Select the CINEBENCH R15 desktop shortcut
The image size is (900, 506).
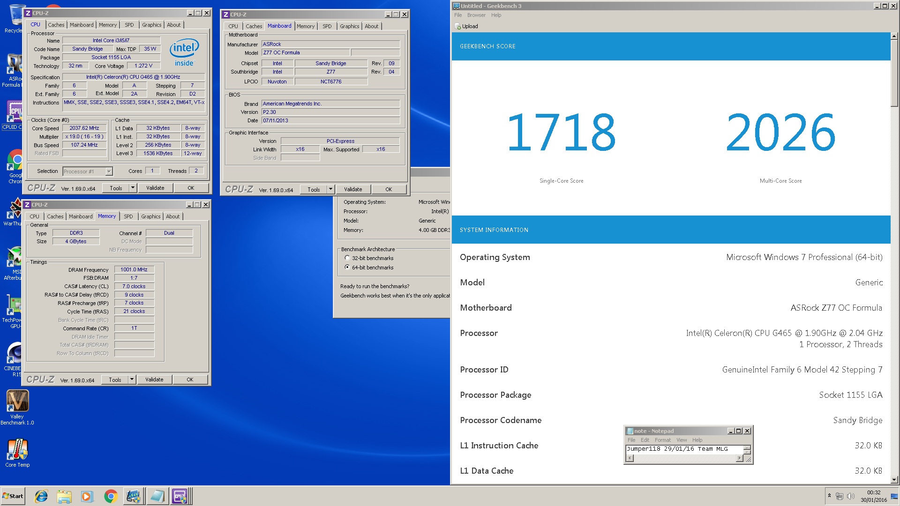point(13,360)
